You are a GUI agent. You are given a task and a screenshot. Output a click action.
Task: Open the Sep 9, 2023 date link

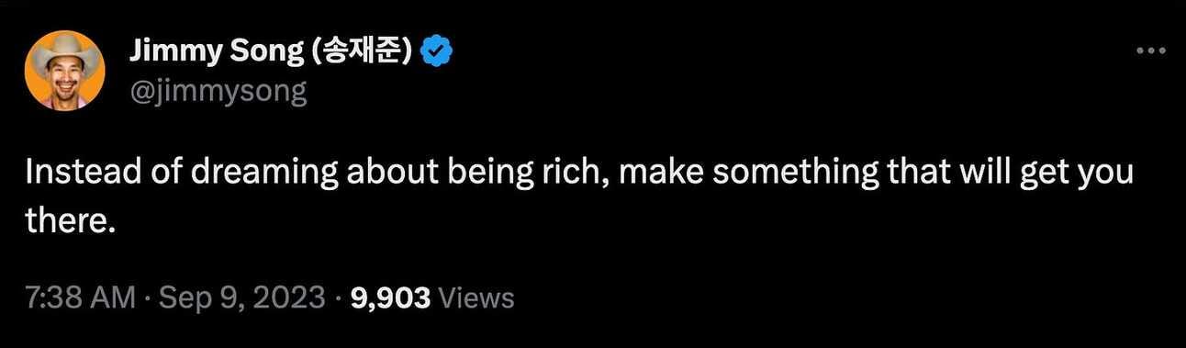241,297
